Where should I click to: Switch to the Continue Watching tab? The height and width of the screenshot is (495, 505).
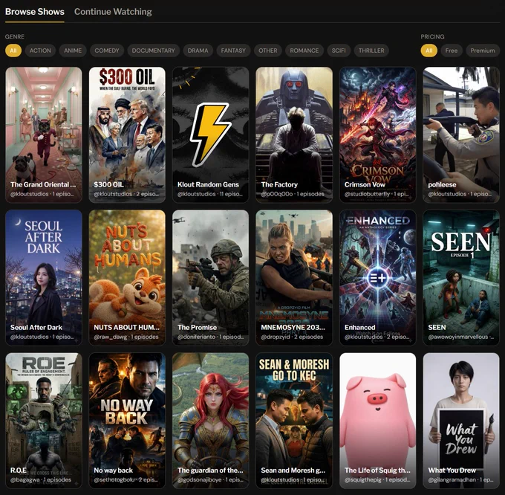[x=113, y=12]
